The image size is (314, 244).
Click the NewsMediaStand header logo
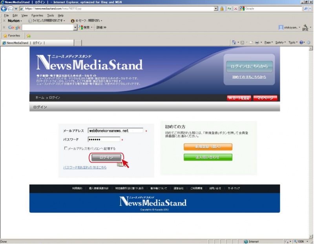click(x=90, y=63)
